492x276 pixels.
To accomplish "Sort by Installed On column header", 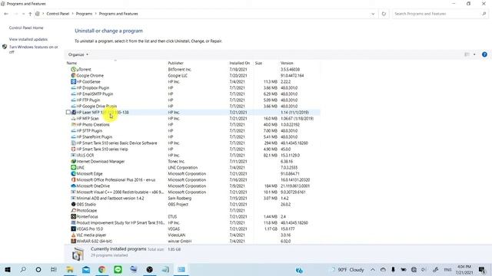I will click(240, 63).
